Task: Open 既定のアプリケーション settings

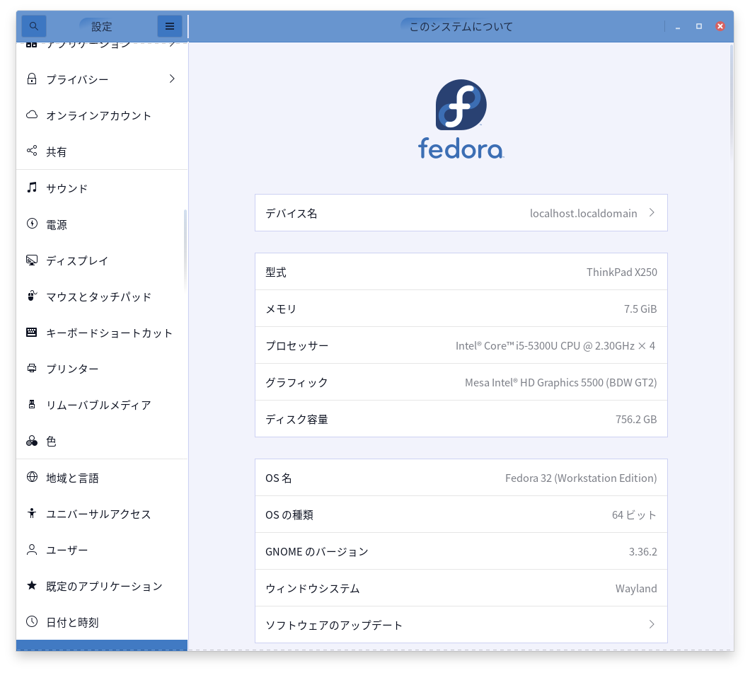Action: click(102, 587)
